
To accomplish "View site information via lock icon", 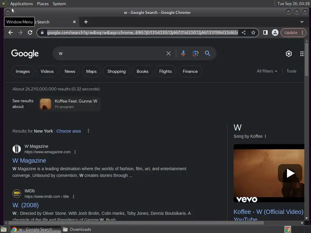I will click(x=42, y=32).
